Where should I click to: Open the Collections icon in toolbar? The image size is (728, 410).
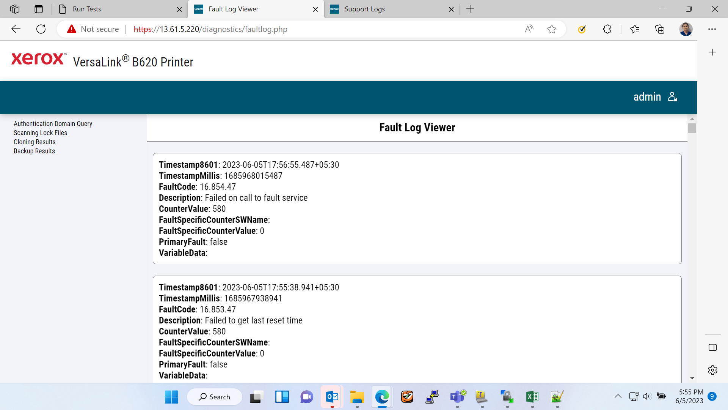[660, 29]
